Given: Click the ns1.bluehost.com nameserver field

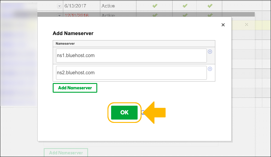Looking at the screenshot, I should tap(131, 56).
